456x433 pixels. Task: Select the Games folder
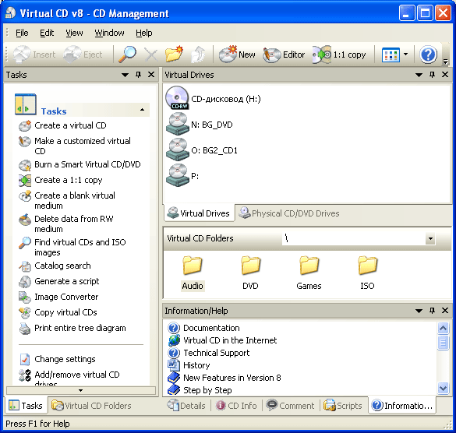point(309,273)
